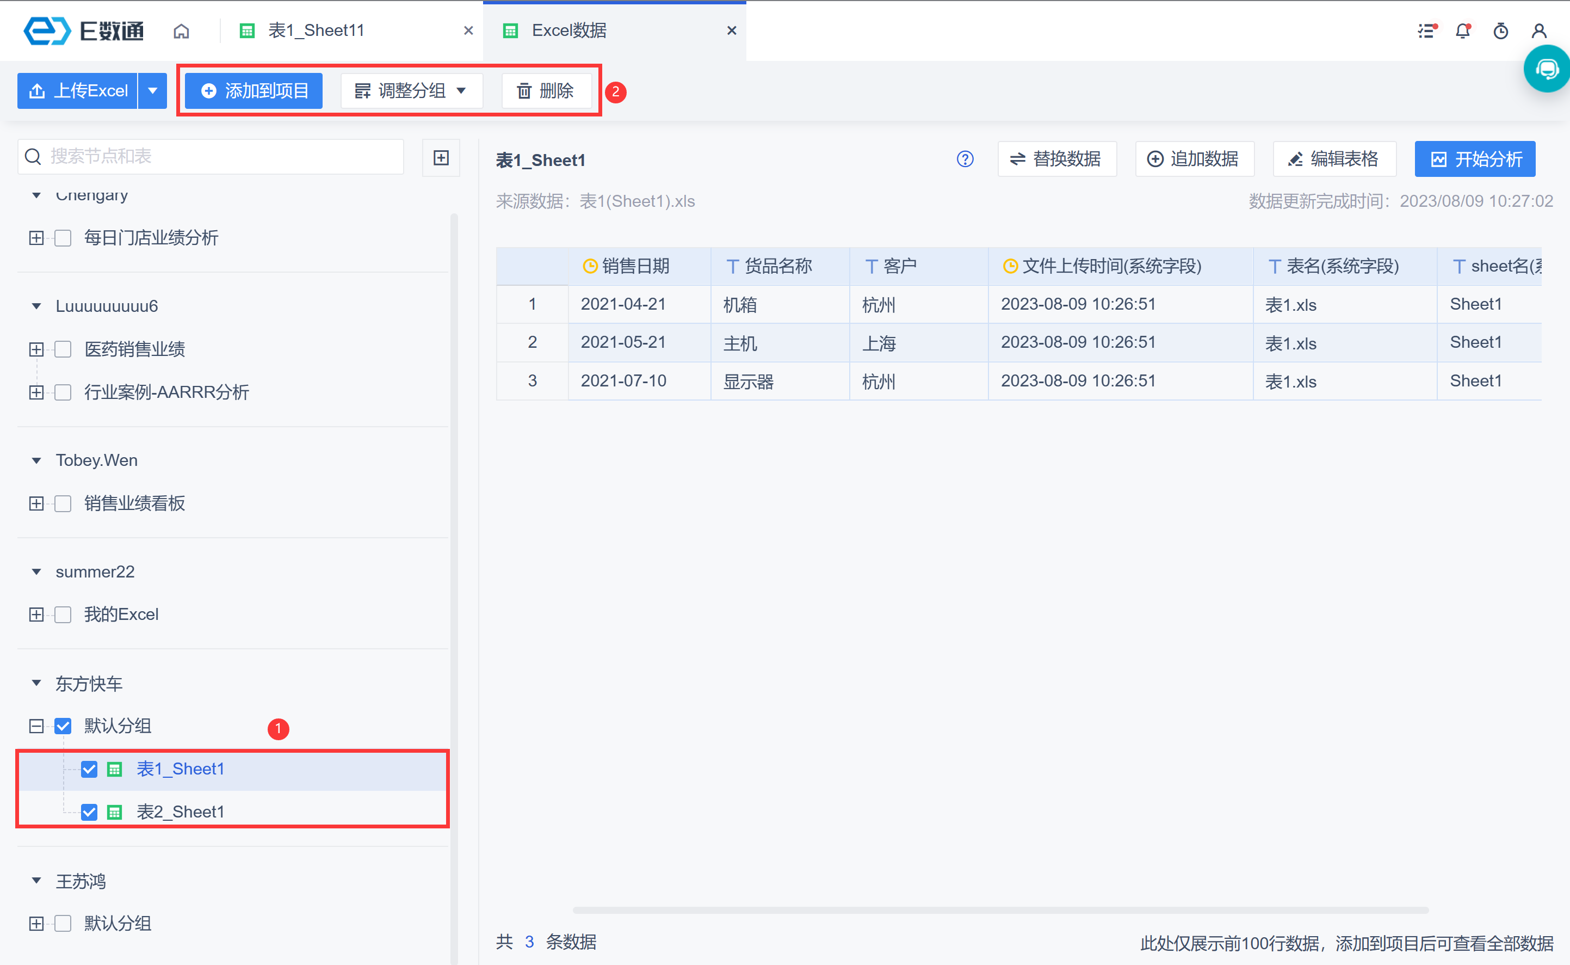Select the Excel数据 tab

(569, 30)
